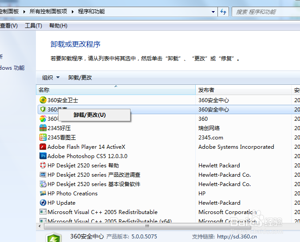Click the 2345看图王 icon
300x242 pixels.
[43, 137]
